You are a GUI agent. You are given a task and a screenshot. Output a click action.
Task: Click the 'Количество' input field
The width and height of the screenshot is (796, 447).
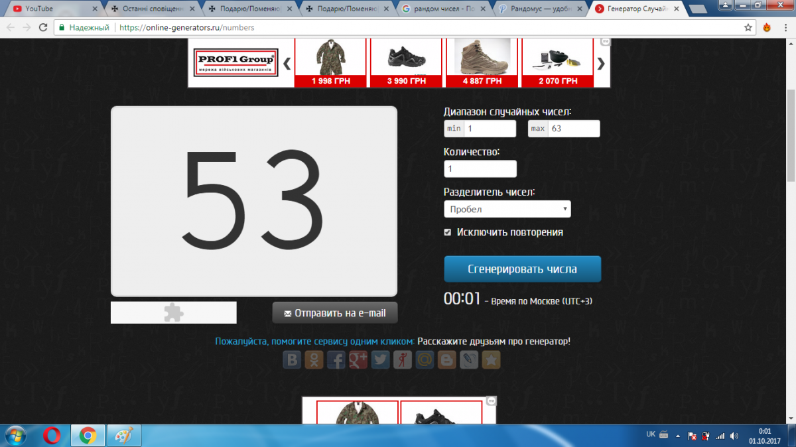[480, 169]
